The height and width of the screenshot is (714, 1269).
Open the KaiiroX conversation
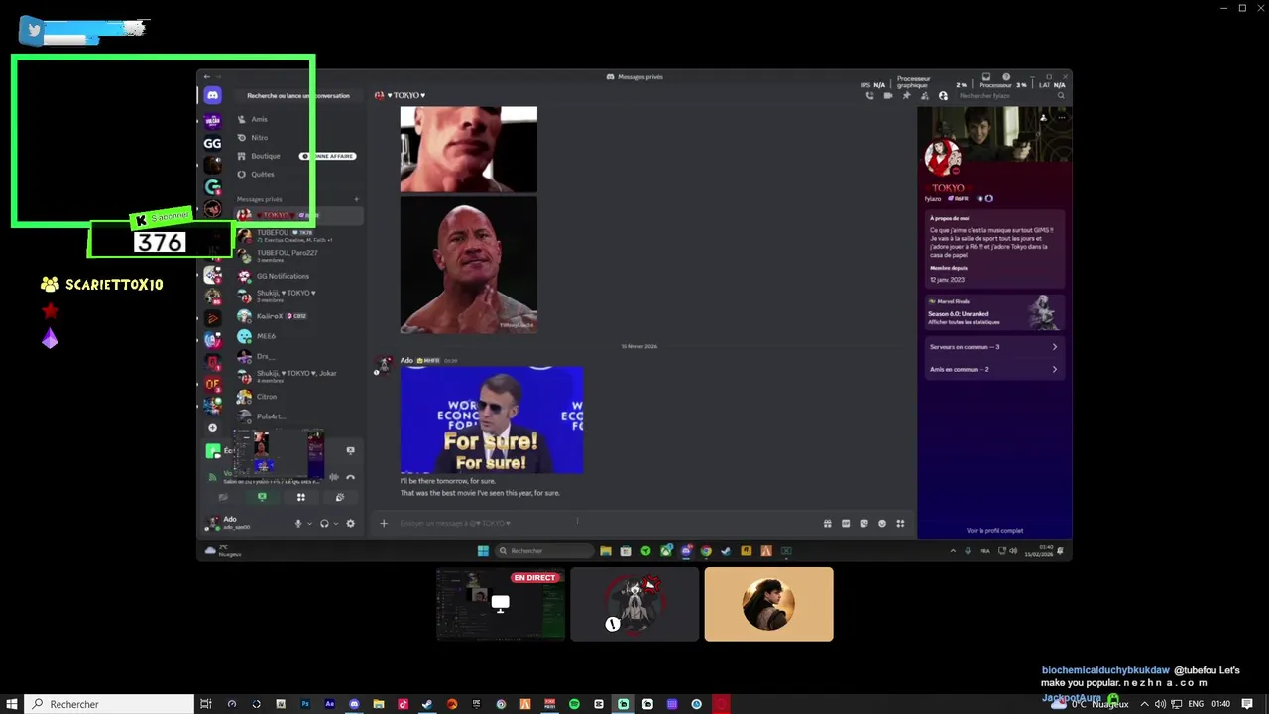[297, 316]
